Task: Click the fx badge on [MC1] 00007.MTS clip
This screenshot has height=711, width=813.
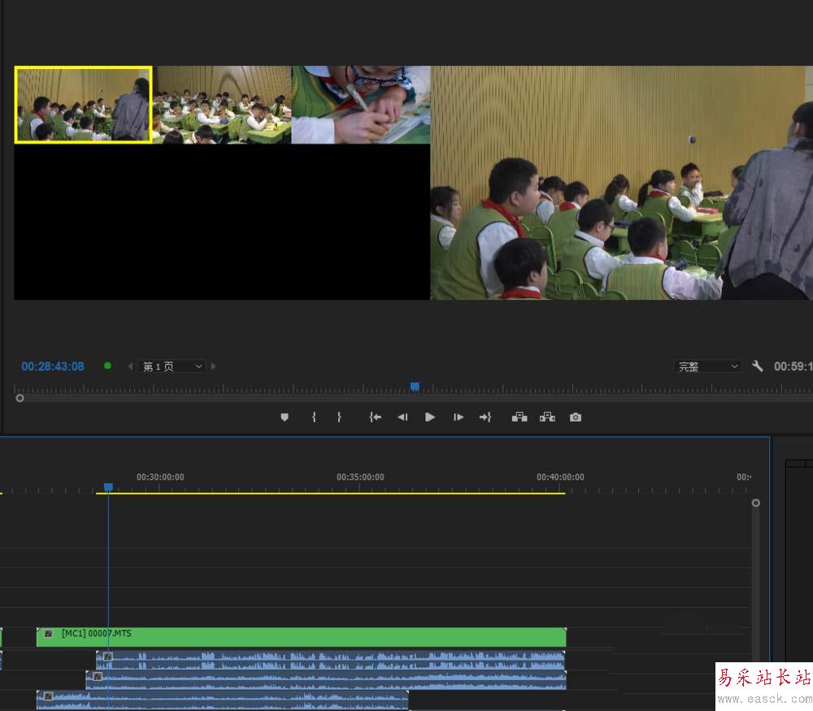Action: click(x=48, y=633)
